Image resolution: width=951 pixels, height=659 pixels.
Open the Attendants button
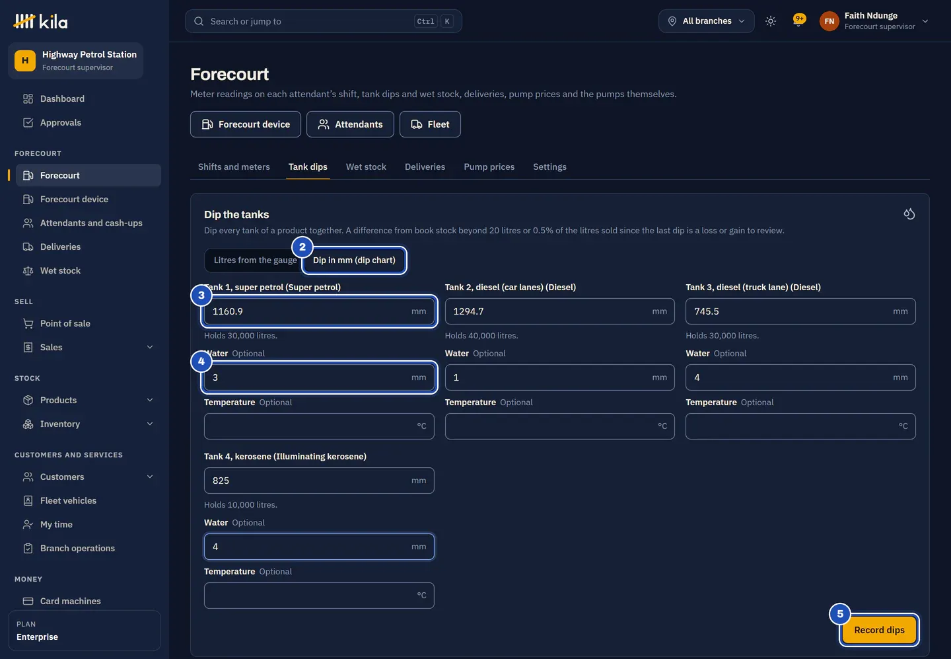point(350,124)
